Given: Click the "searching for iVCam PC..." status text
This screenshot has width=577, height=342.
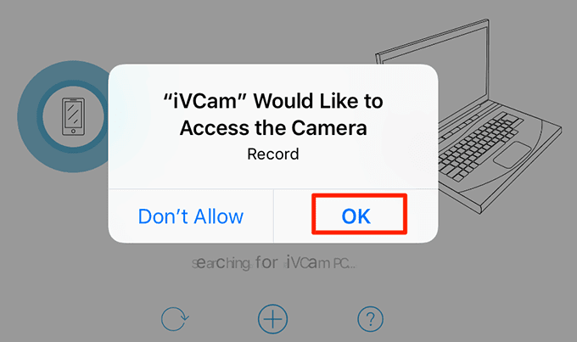Looking at the screenshot, I should pos(274,263).
